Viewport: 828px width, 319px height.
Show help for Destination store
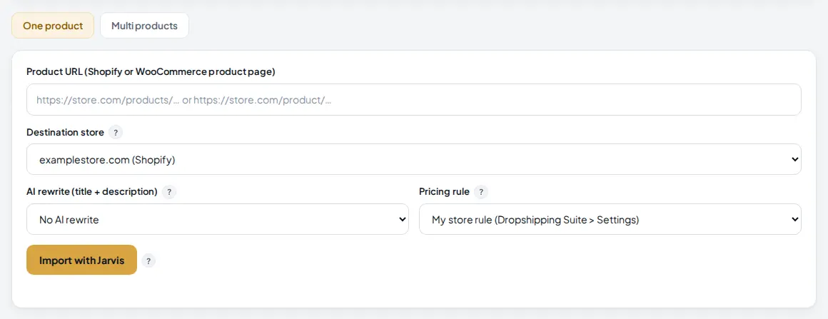[x=116, y=133]
